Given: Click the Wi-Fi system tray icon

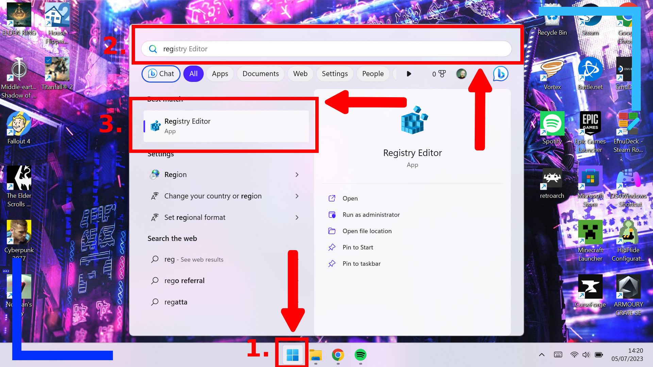Looking at the screenshot, I should click(574, 355).
